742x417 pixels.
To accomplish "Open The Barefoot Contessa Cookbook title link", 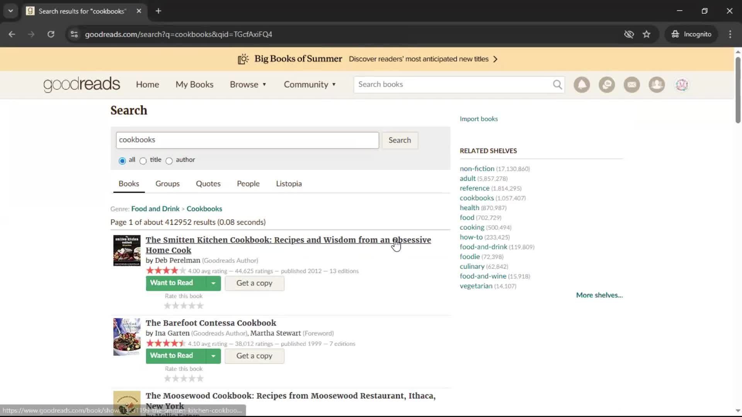I will click(x=211, y=323).
